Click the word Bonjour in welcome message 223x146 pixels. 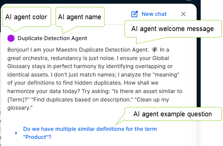[18, 50]
